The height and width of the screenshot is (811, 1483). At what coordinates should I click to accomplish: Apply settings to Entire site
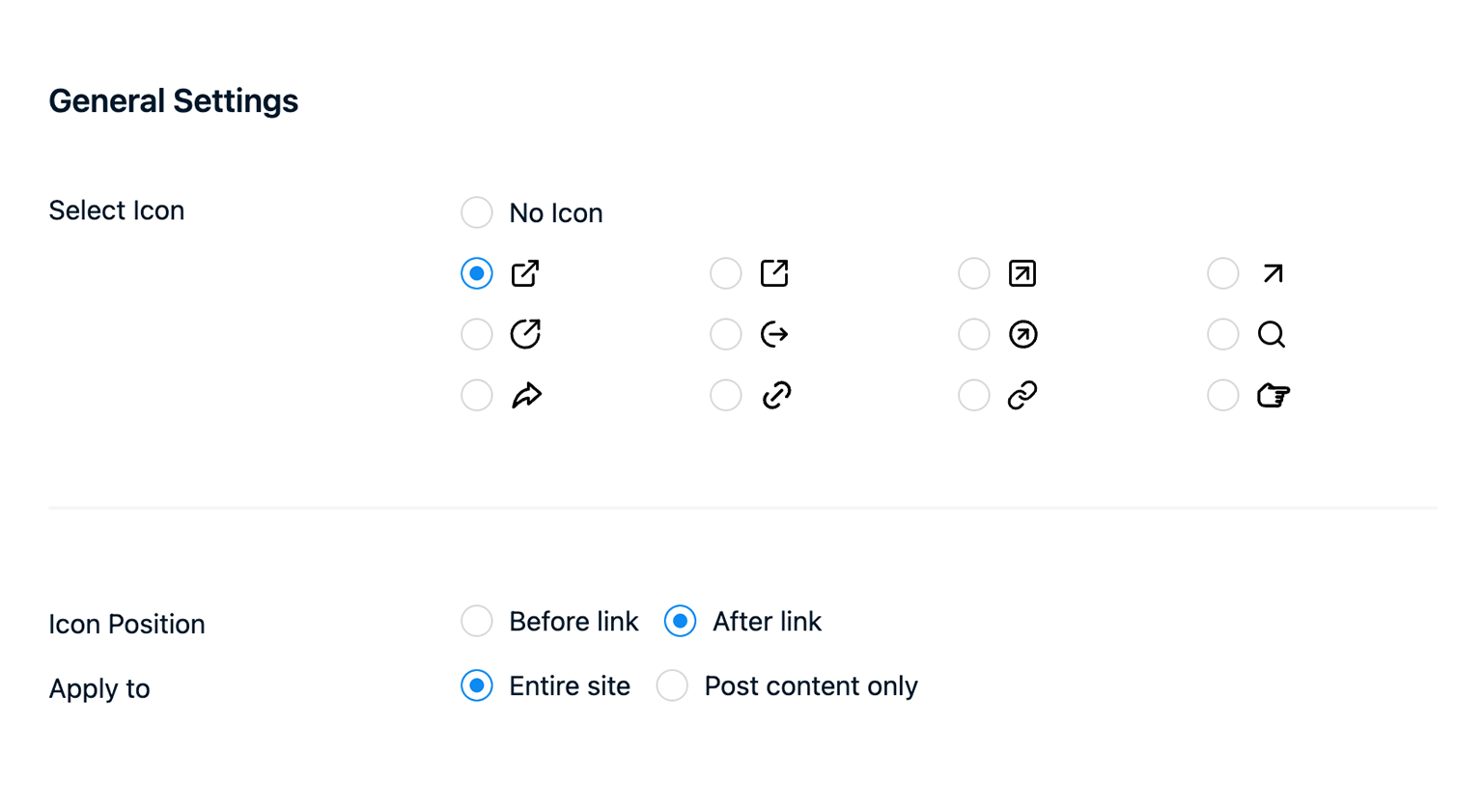pyautogui.click(x=477, y=685)
